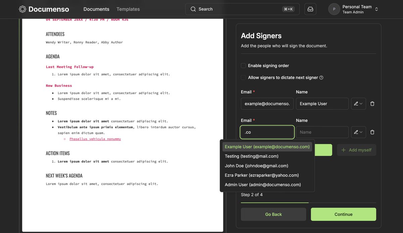Click the ATTENDEES heading in document
The height and width of the screenshot is (233, 403).
point(55,34)
